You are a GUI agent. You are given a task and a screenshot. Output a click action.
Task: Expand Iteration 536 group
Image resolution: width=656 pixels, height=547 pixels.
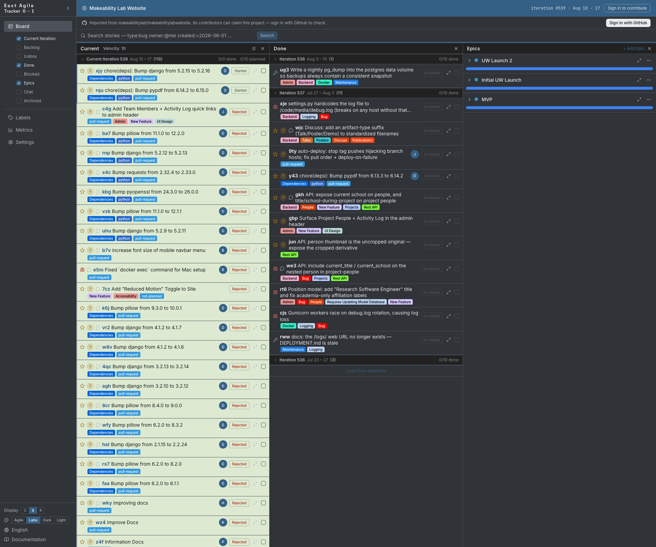[275, 360]
